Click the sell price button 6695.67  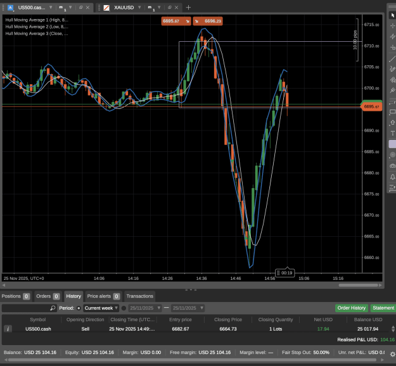176,21
